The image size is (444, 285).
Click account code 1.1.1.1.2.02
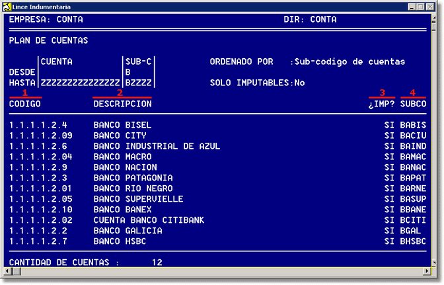pyautogui.click(x=41, y=220)
